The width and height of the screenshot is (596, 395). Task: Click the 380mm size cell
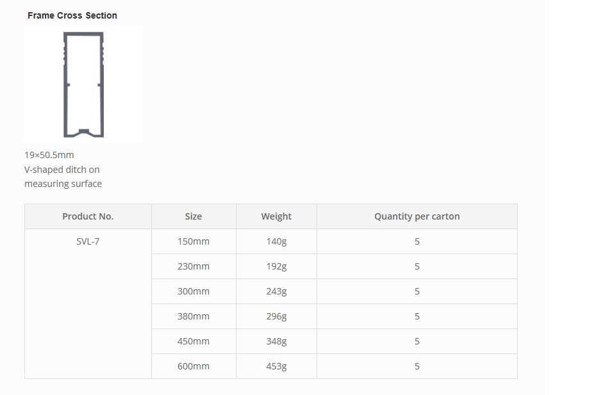coord(194,316)
